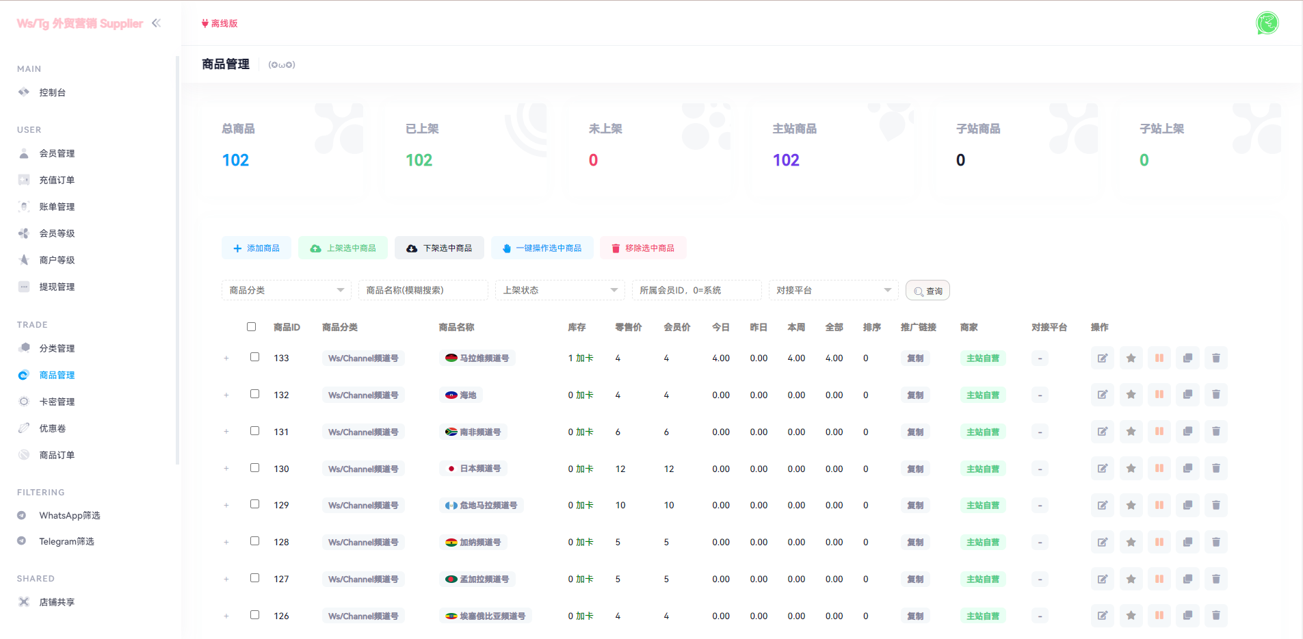Click the trash icon for product 129

[1215, 505]
